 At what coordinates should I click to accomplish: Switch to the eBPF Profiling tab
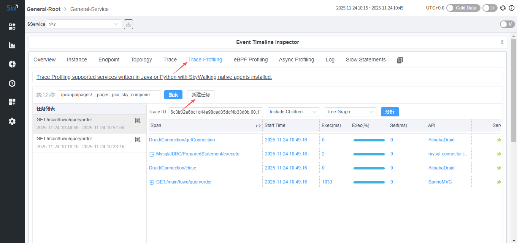tap(251, 60)
